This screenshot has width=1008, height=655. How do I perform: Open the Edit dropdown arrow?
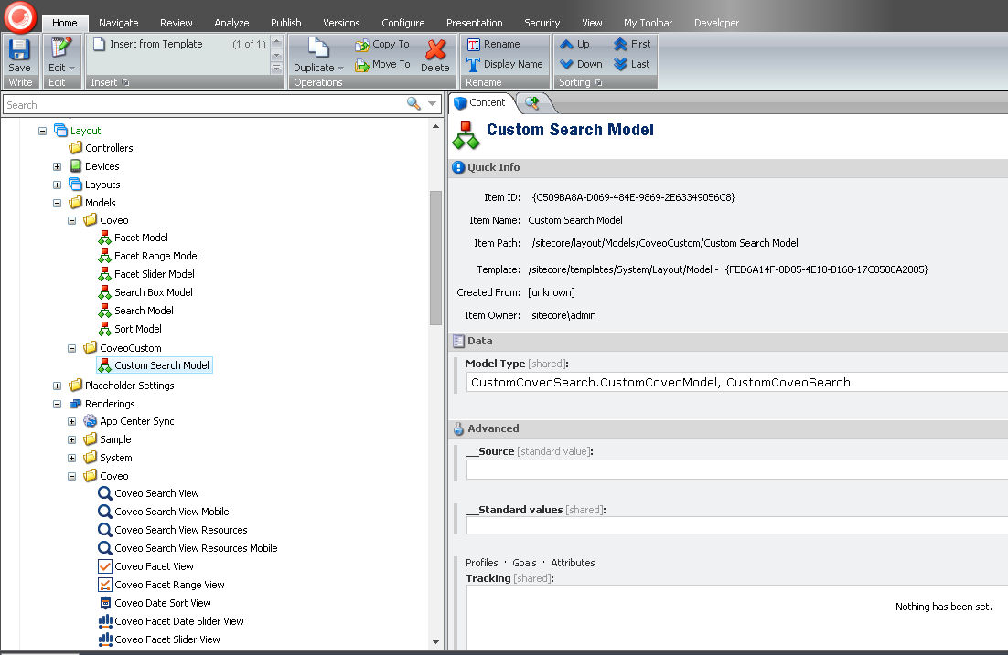tap(72, 69)
